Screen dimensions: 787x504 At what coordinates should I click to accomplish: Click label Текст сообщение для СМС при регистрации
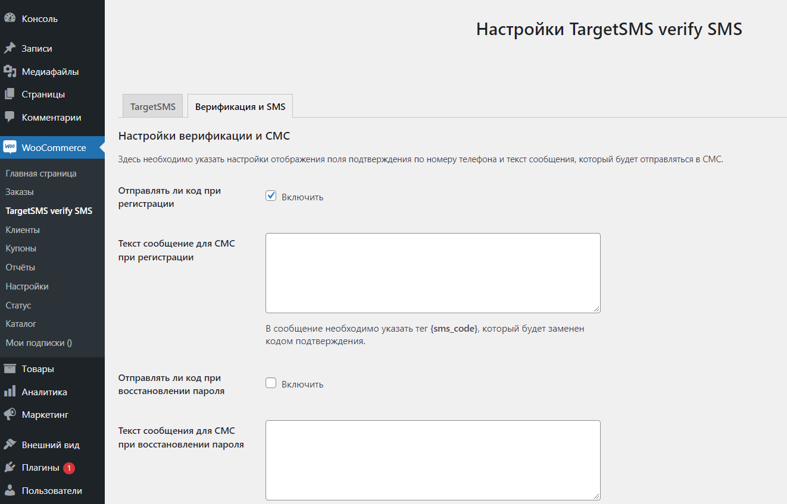click(177, 250)
